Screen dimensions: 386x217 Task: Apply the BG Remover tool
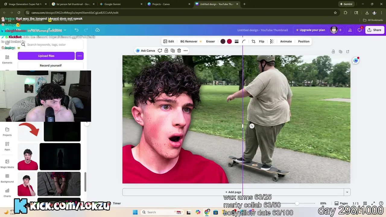click(x=191, y=41)
